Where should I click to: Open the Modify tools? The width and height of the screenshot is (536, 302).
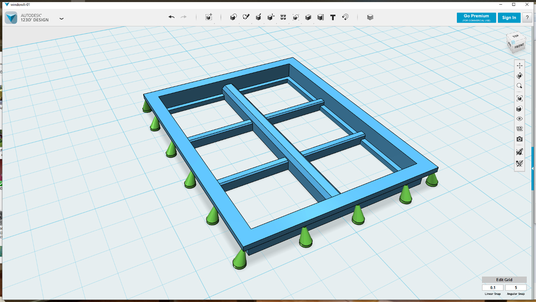tap(271, 17)
